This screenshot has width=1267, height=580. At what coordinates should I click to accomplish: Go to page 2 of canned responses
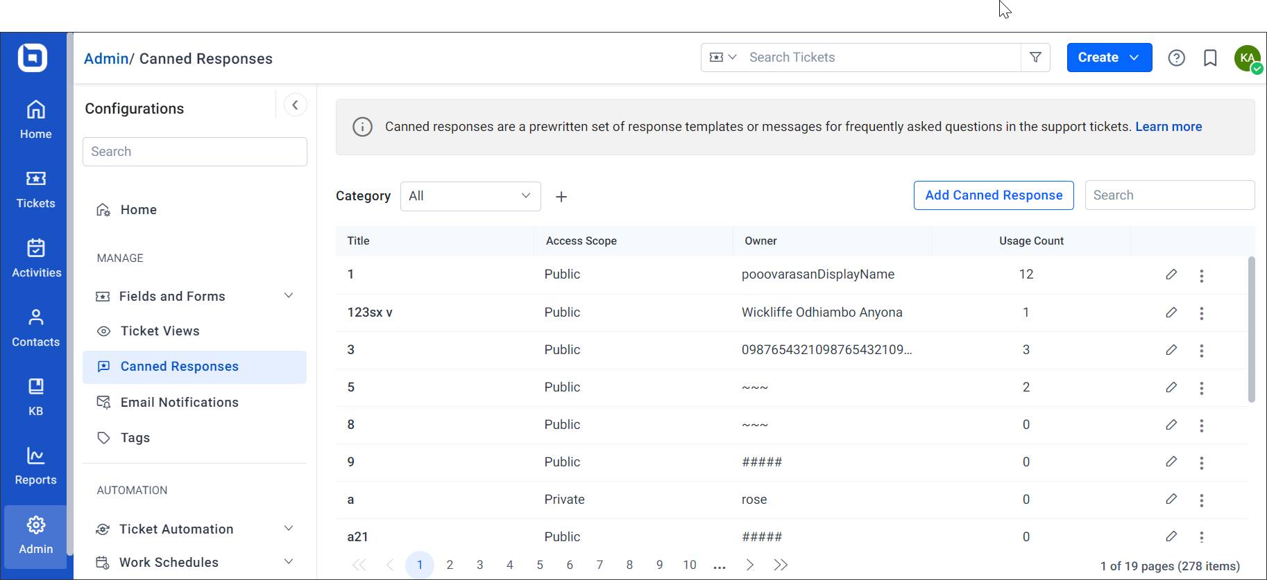(450, 565)
